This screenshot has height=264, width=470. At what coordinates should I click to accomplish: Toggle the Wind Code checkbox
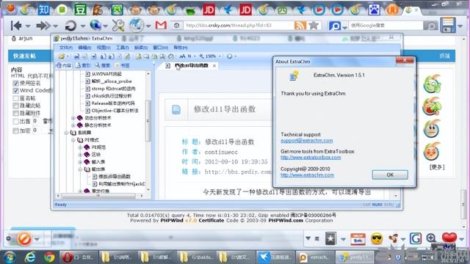[x=15, y=90]
